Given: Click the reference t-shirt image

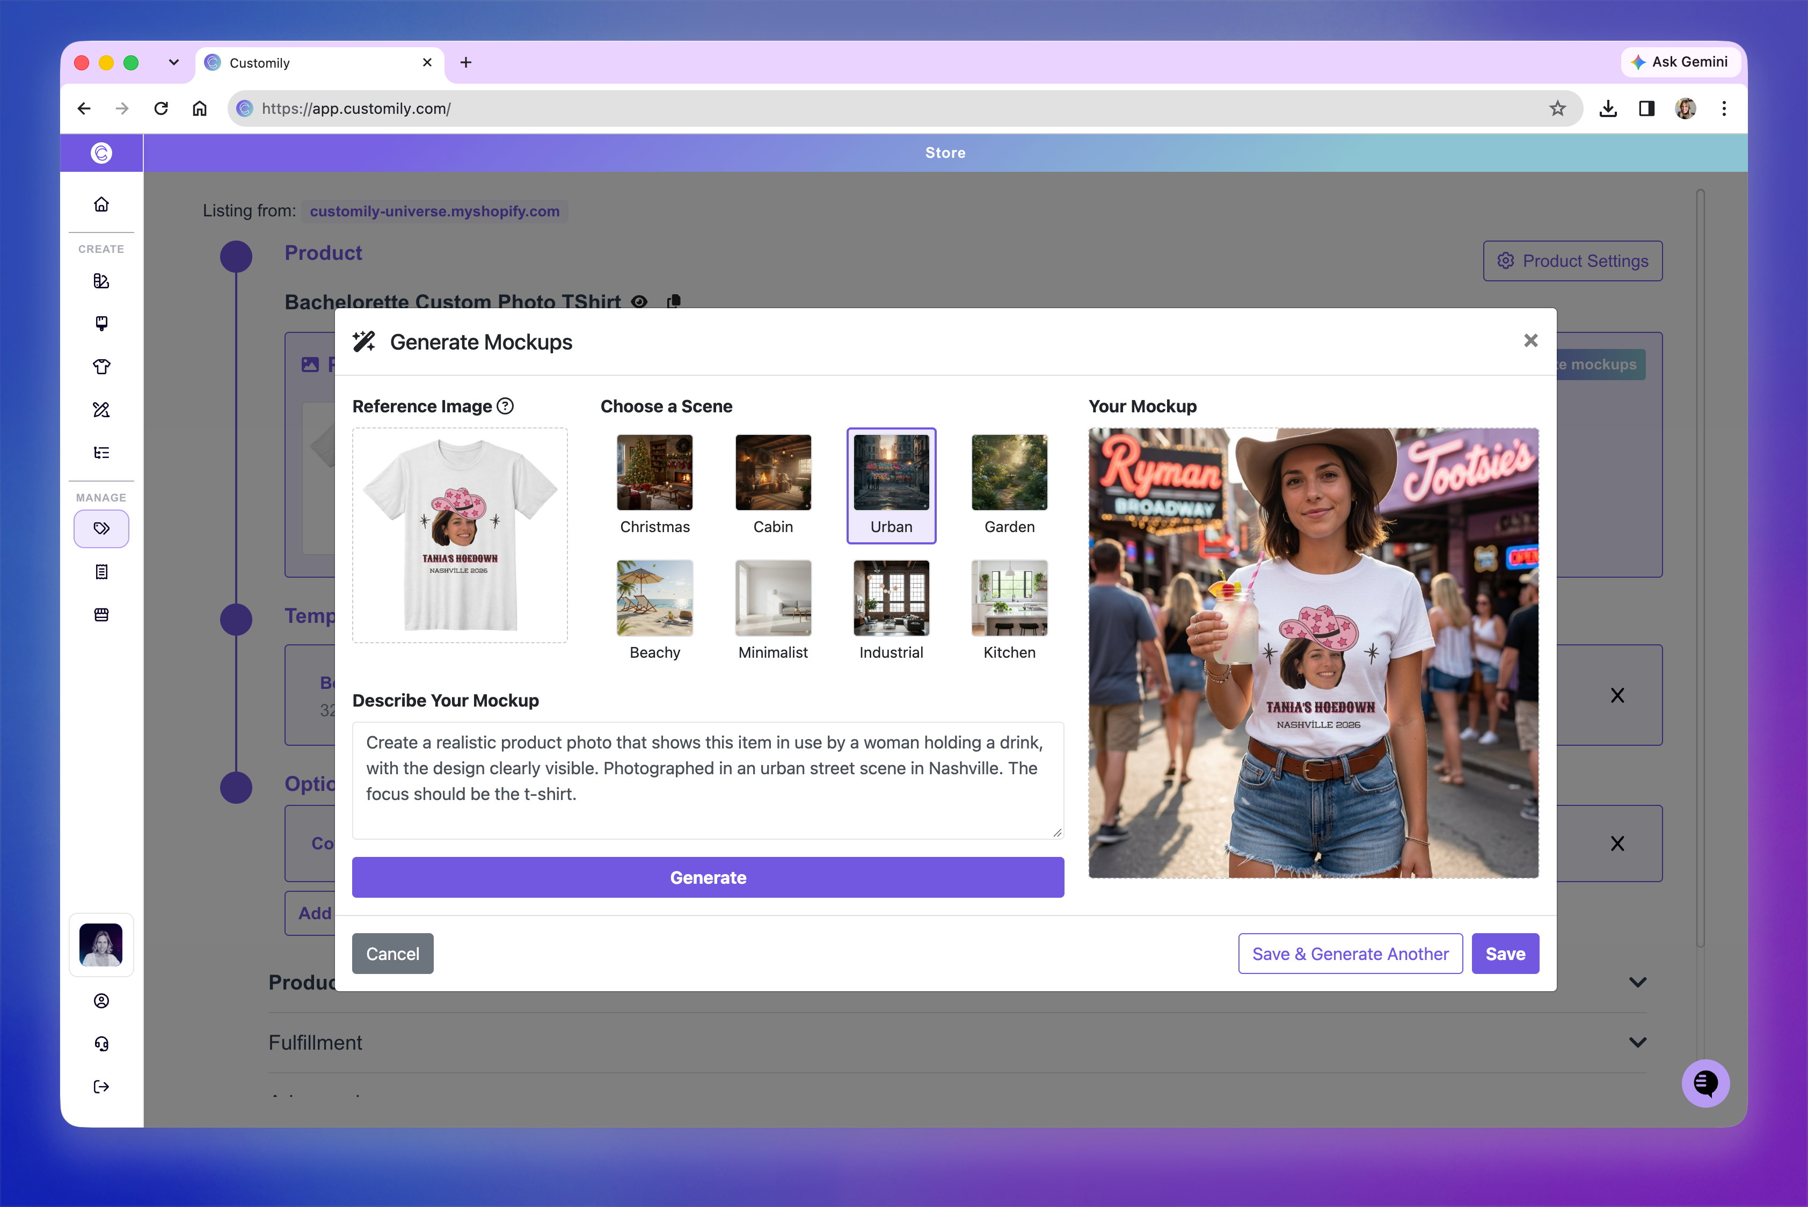Looking at the screenshot, I should point(460,535).
